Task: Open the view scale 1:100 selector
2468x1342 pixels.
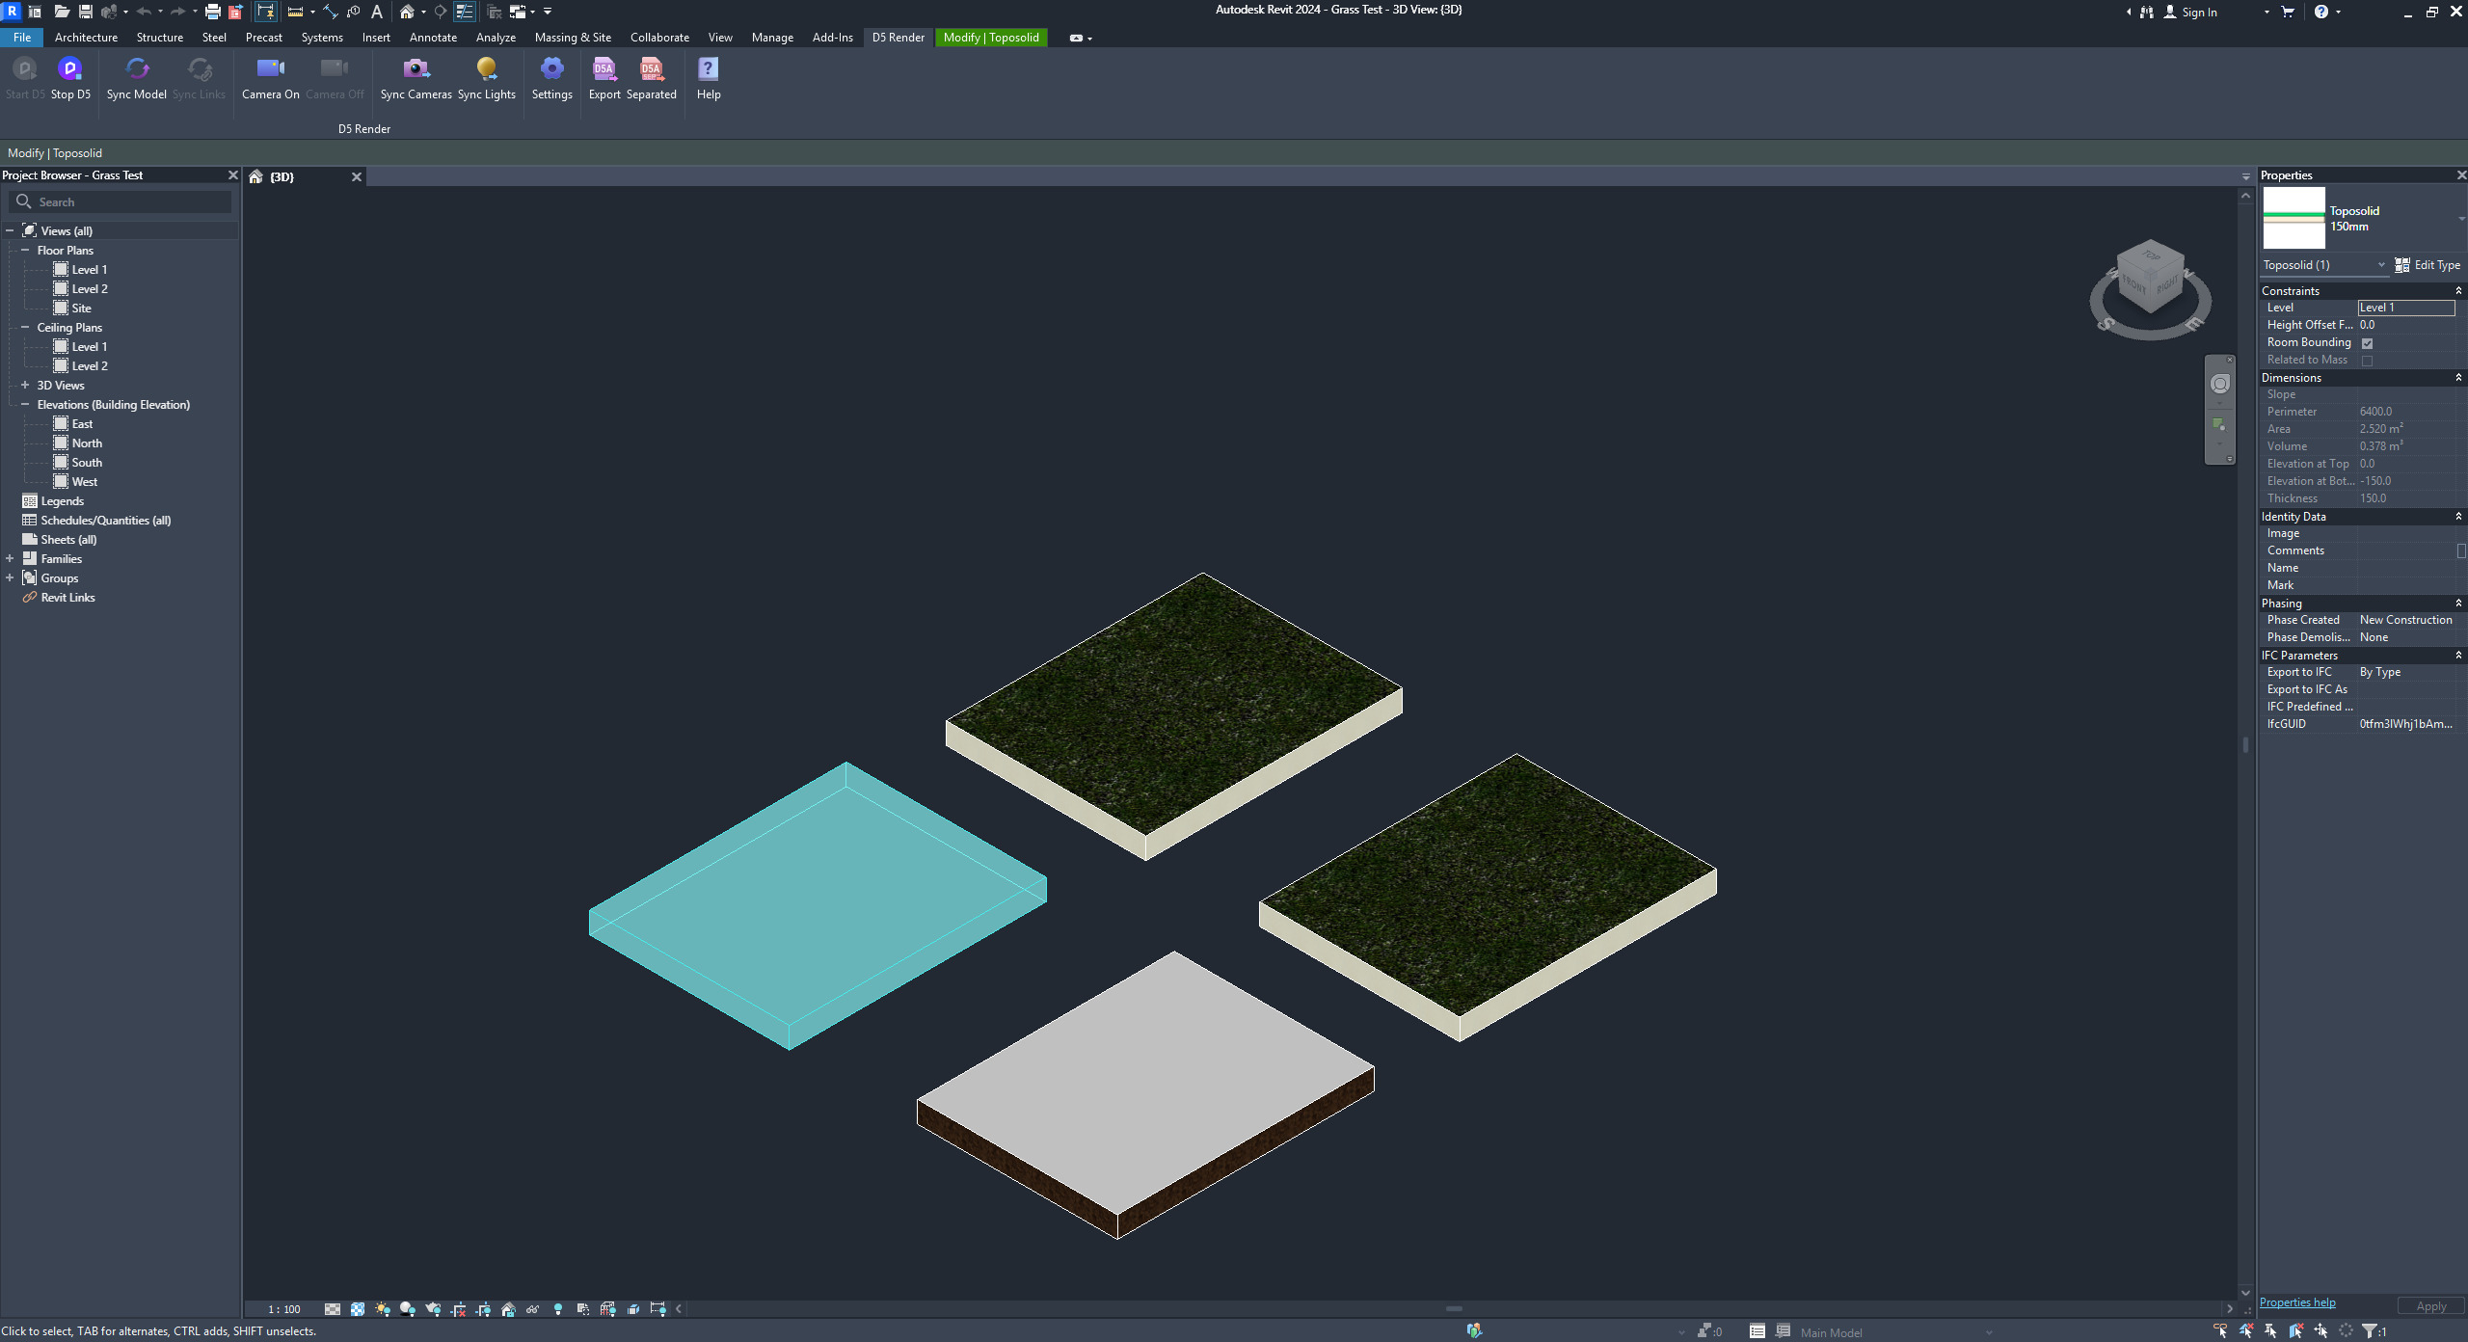Action: (x=284, y=1309)
